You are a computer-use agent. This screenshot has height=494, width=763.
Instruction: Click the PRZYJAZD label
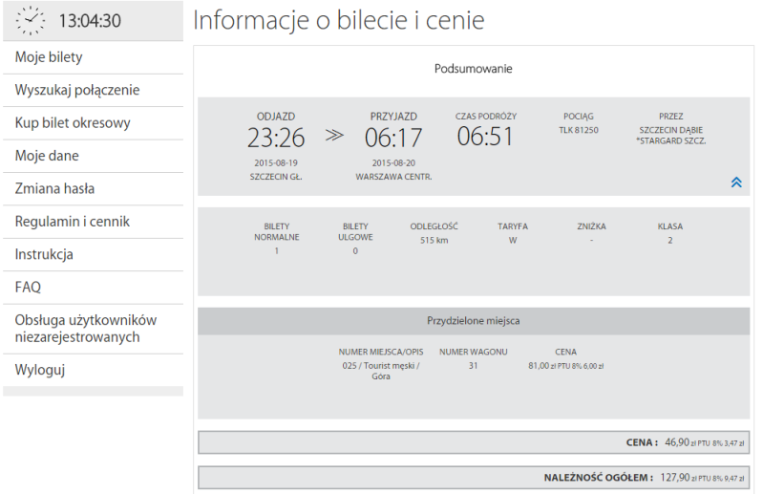tap(393, 117)
